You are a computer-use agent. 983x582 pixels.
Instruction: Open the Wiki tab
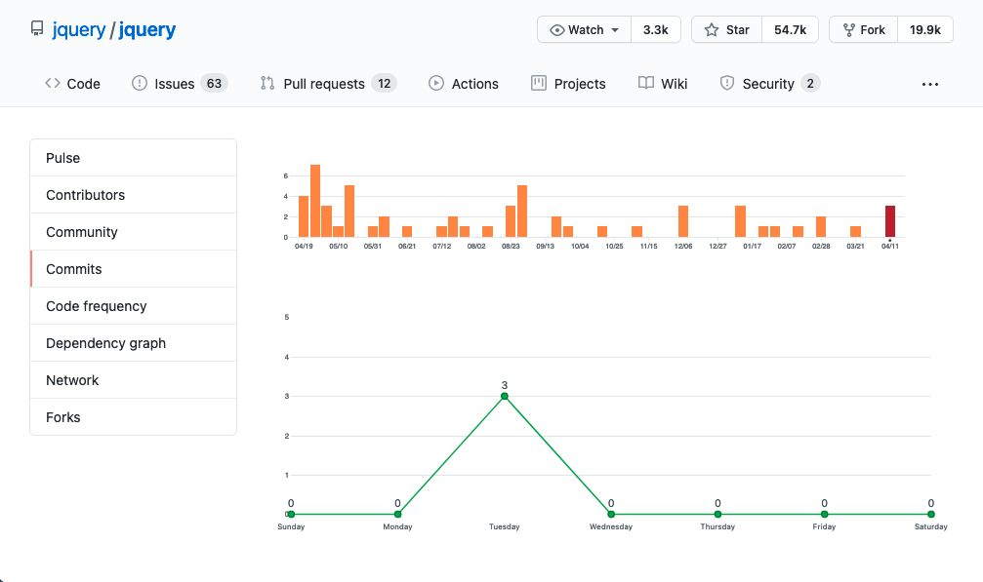(663, 83)
